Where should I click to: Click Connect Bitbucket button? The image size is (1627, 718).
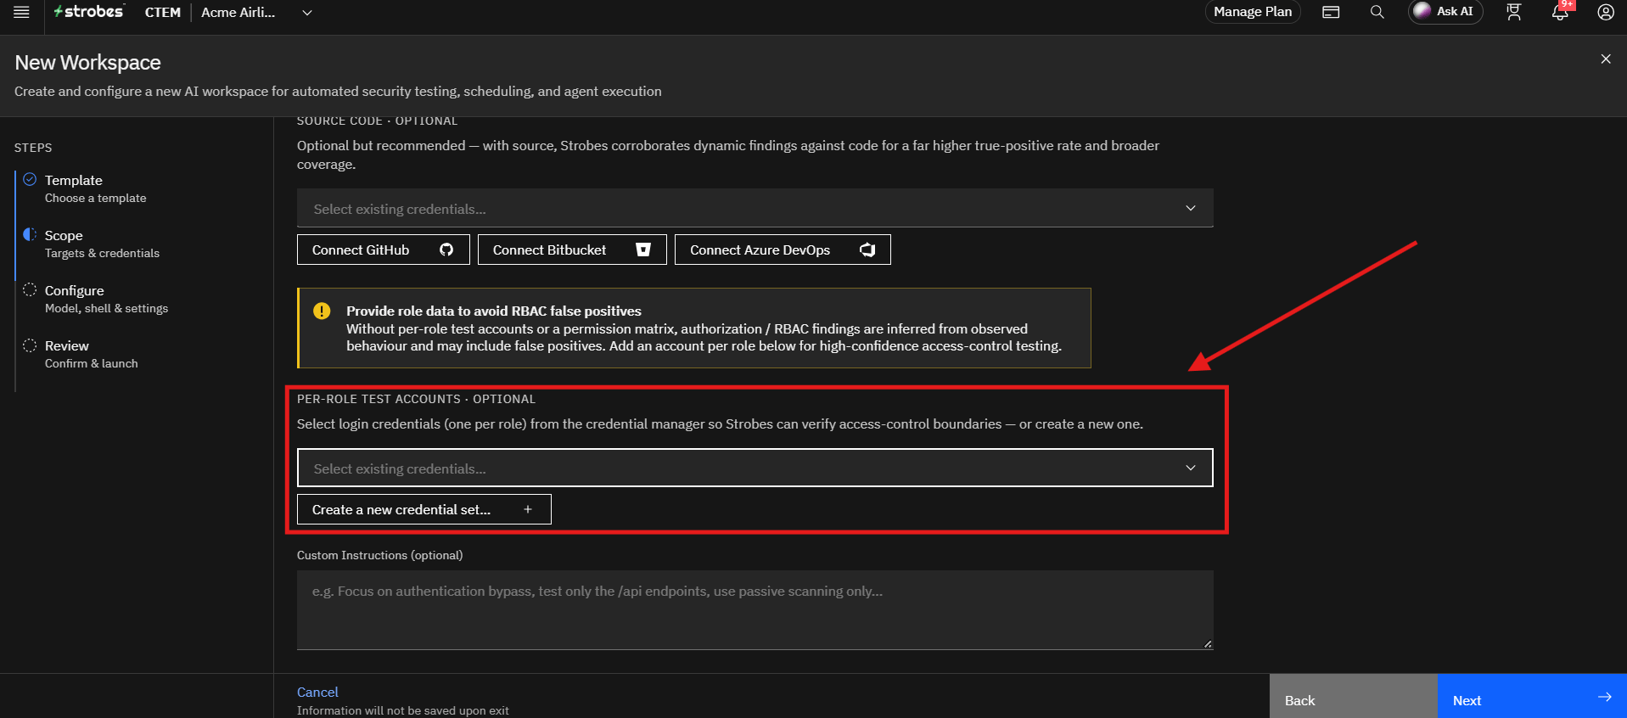pos(572,250)
